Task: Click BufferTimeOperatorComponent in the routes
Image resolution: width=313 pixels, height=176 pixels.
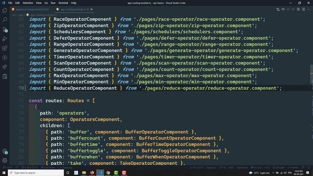Action: [173, 145]
